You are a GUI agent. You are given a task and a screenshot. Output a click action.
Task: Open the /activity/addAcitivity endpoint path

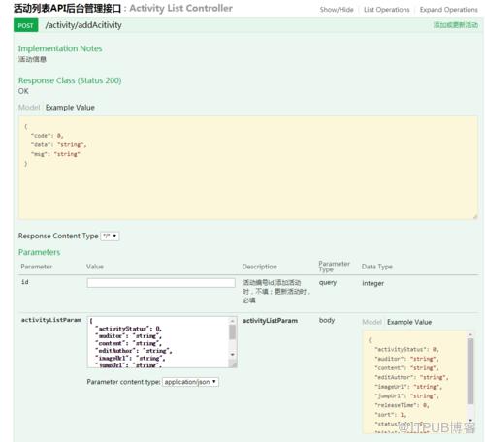(x=83, y=25)
